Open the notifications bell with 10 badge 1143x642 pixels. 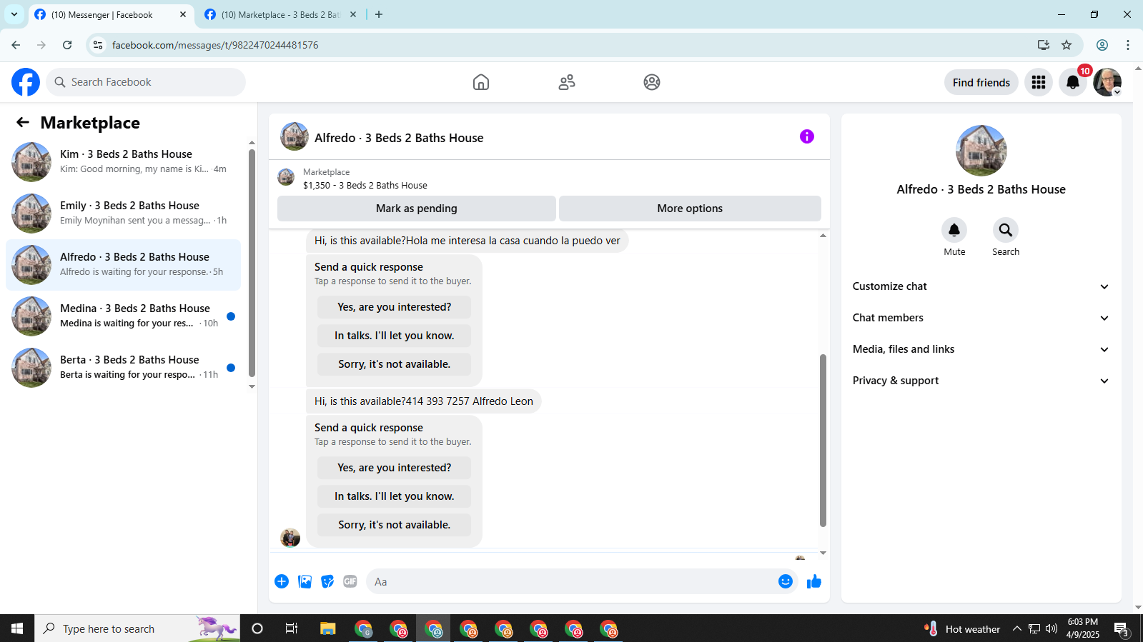click(1073, 82)
